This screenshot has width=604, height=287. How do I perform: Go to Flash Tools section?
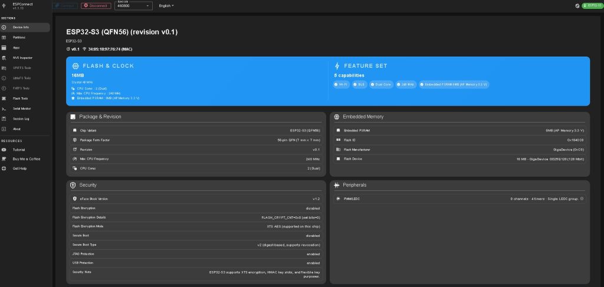[25, 98]
